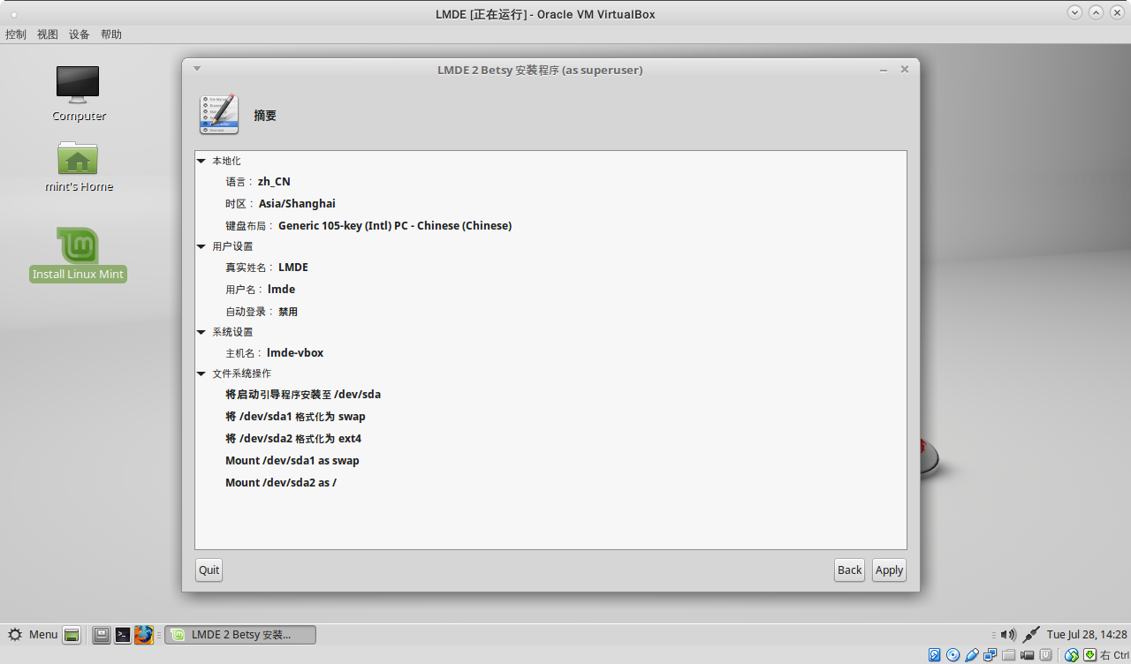Open the 帮助 menu
1131x664 pixels.
coord(111,34)
